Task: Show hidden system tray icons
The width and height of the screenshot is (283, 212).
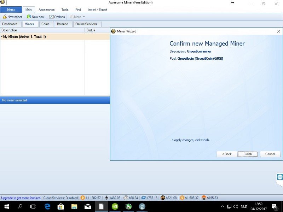Action: click(223, 207)
